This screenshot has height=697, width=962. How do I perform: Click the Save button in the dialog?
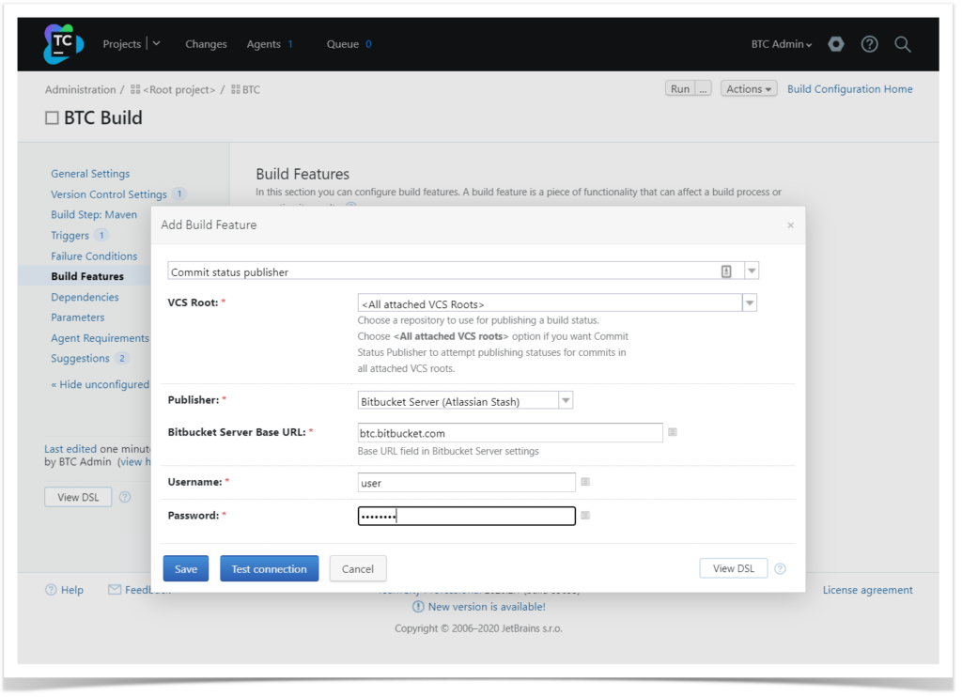click(185, 567)
